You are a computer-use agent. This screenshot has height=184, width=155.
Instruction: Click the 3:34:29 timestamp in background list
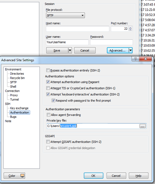148,35
